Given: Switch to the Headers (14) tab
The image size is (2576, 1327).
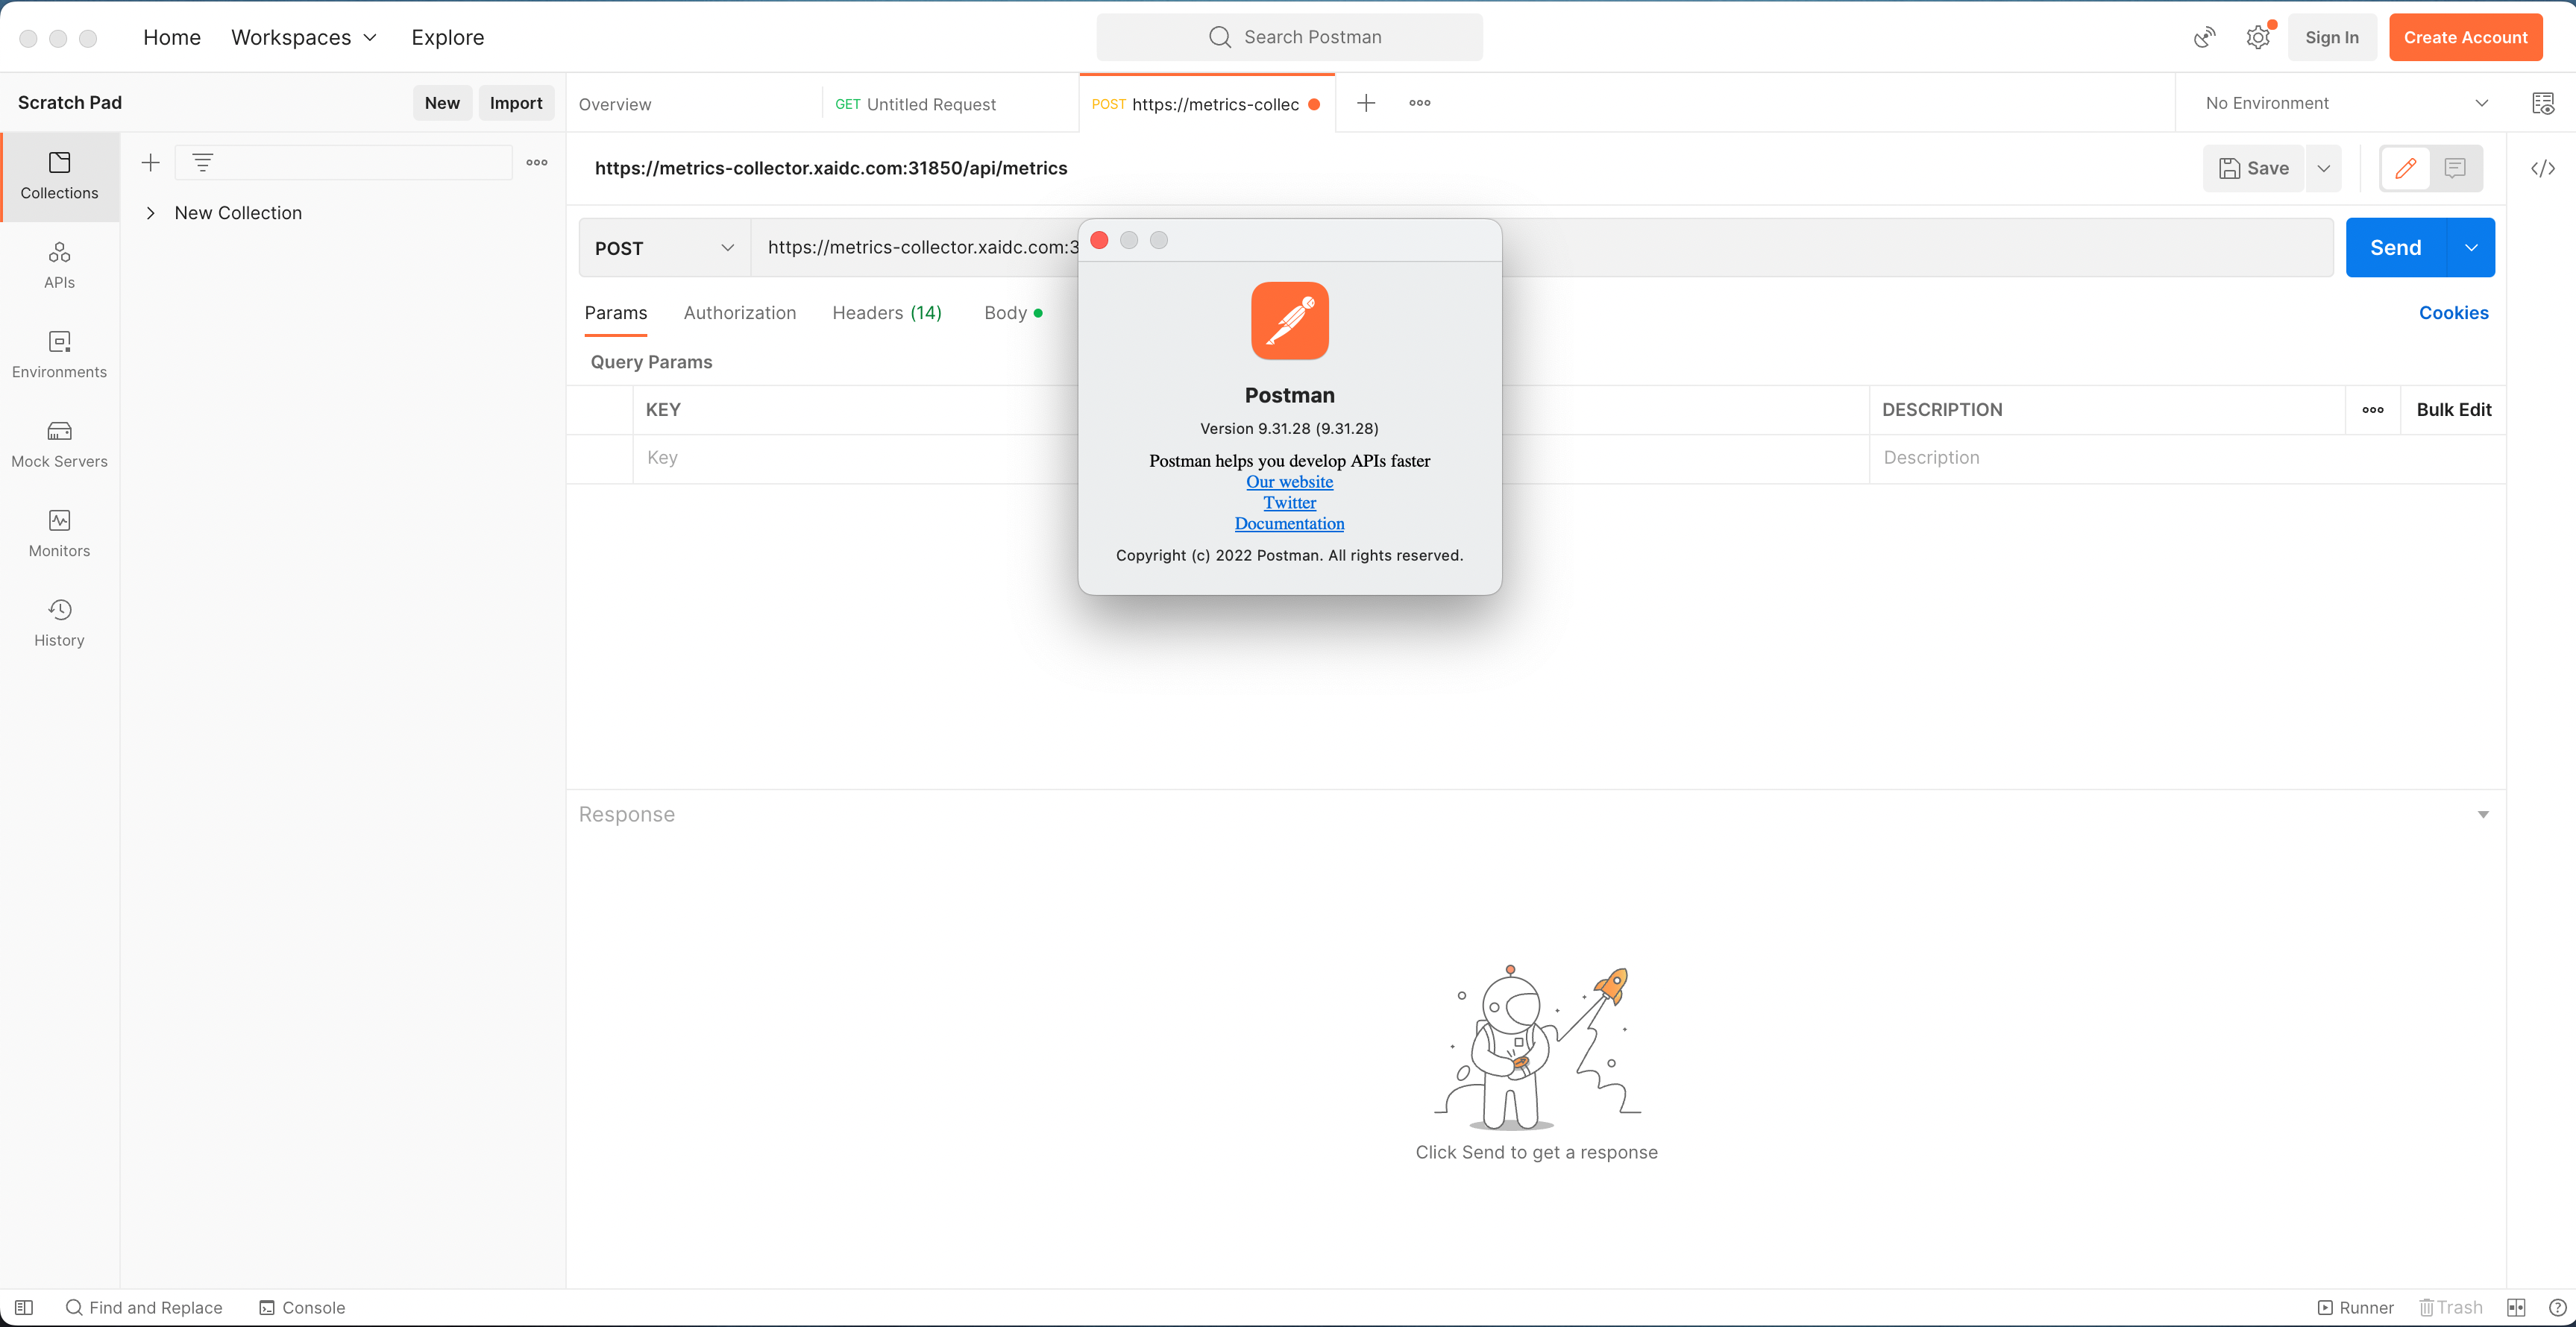Looking at the screenshot, I should [886, 313].
